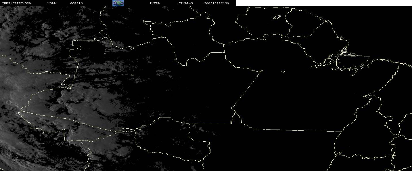This screenshot has width=412, height=171.
Task: Select the INPE/CPTEC/DSA header text
Action: point(16,3)
